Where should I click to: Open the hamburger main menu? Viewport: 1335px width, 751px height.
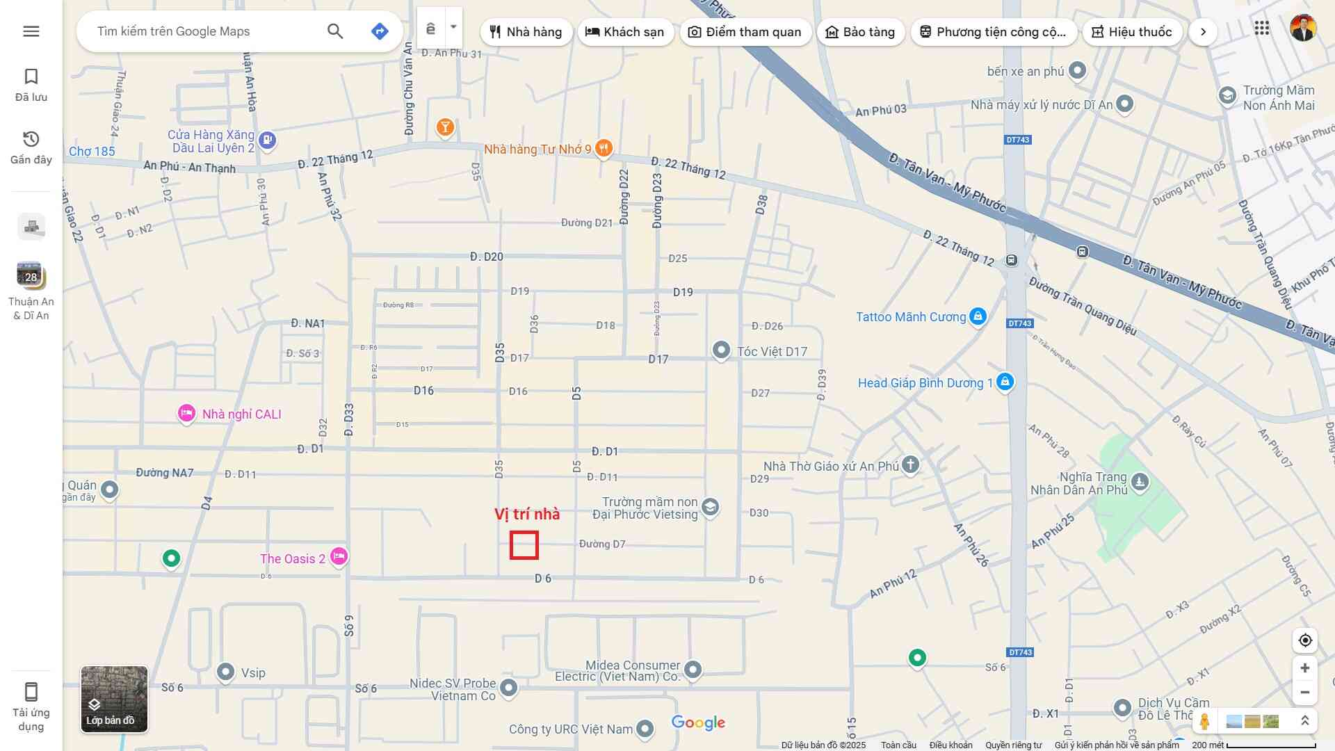[x=31, y=31]
